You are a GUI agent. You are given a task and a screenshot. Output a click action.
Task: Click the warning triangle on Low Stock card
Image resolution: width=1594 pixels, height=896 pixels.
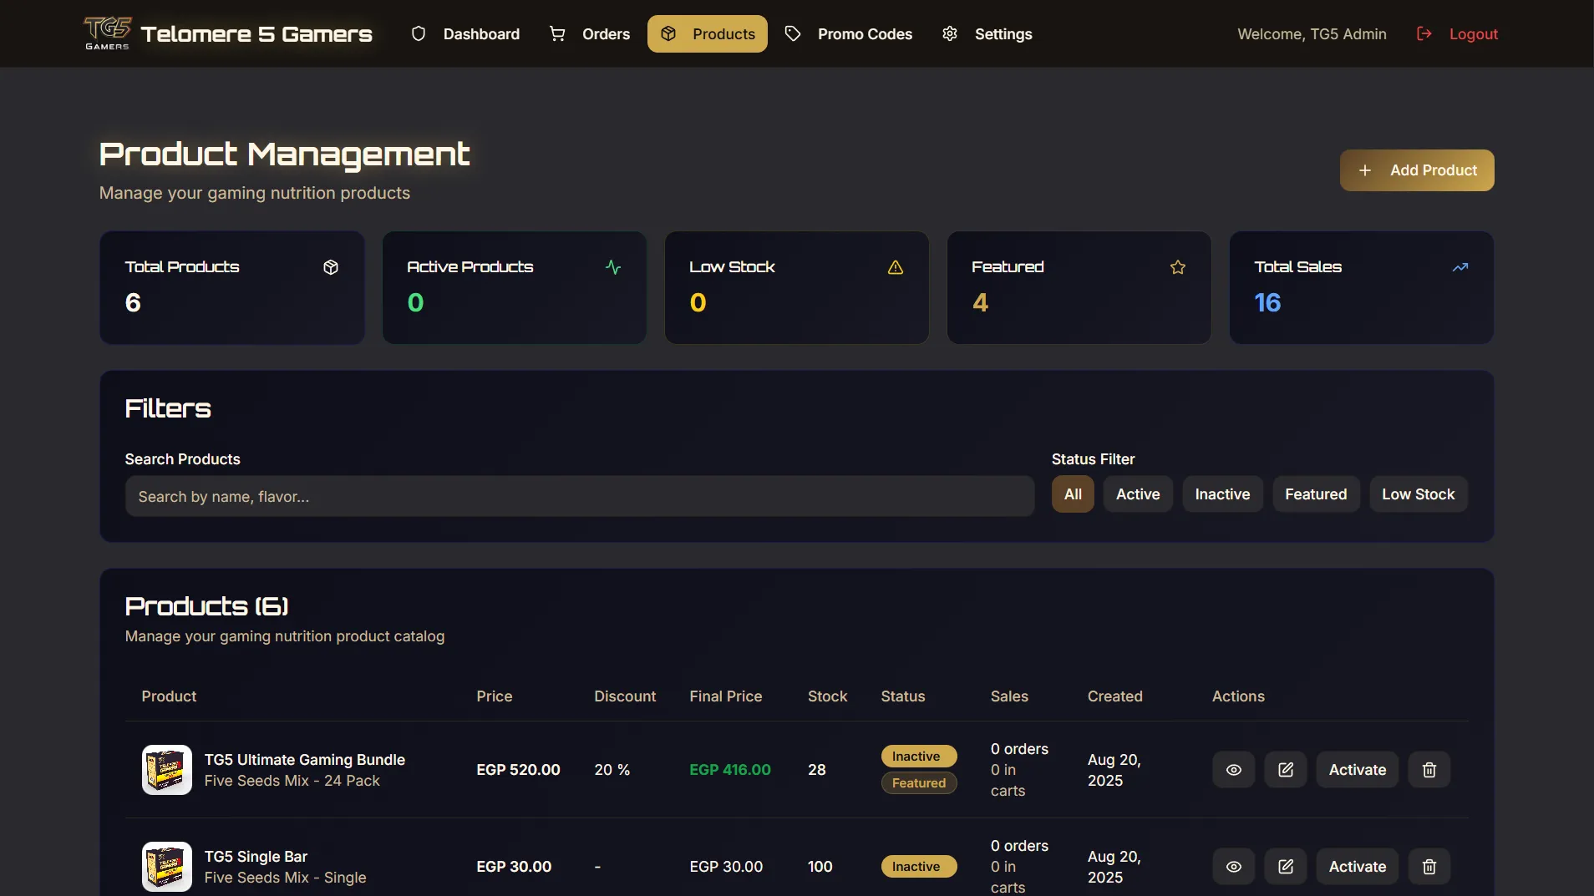point(896,267)
